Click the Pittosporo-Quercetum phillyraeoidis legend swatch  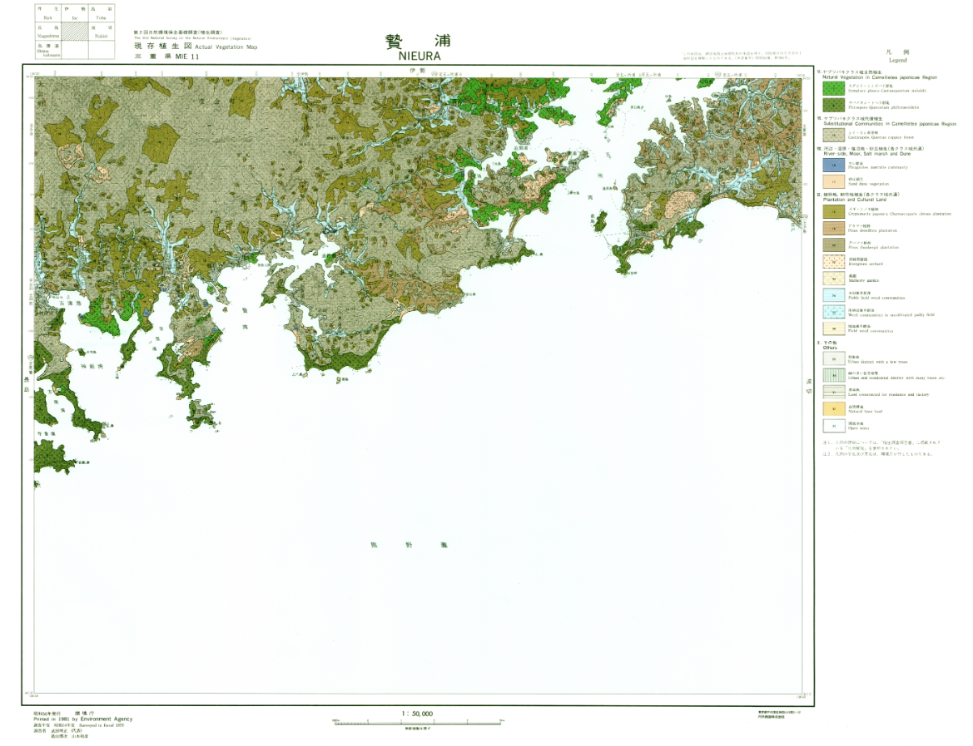(833, 105)
